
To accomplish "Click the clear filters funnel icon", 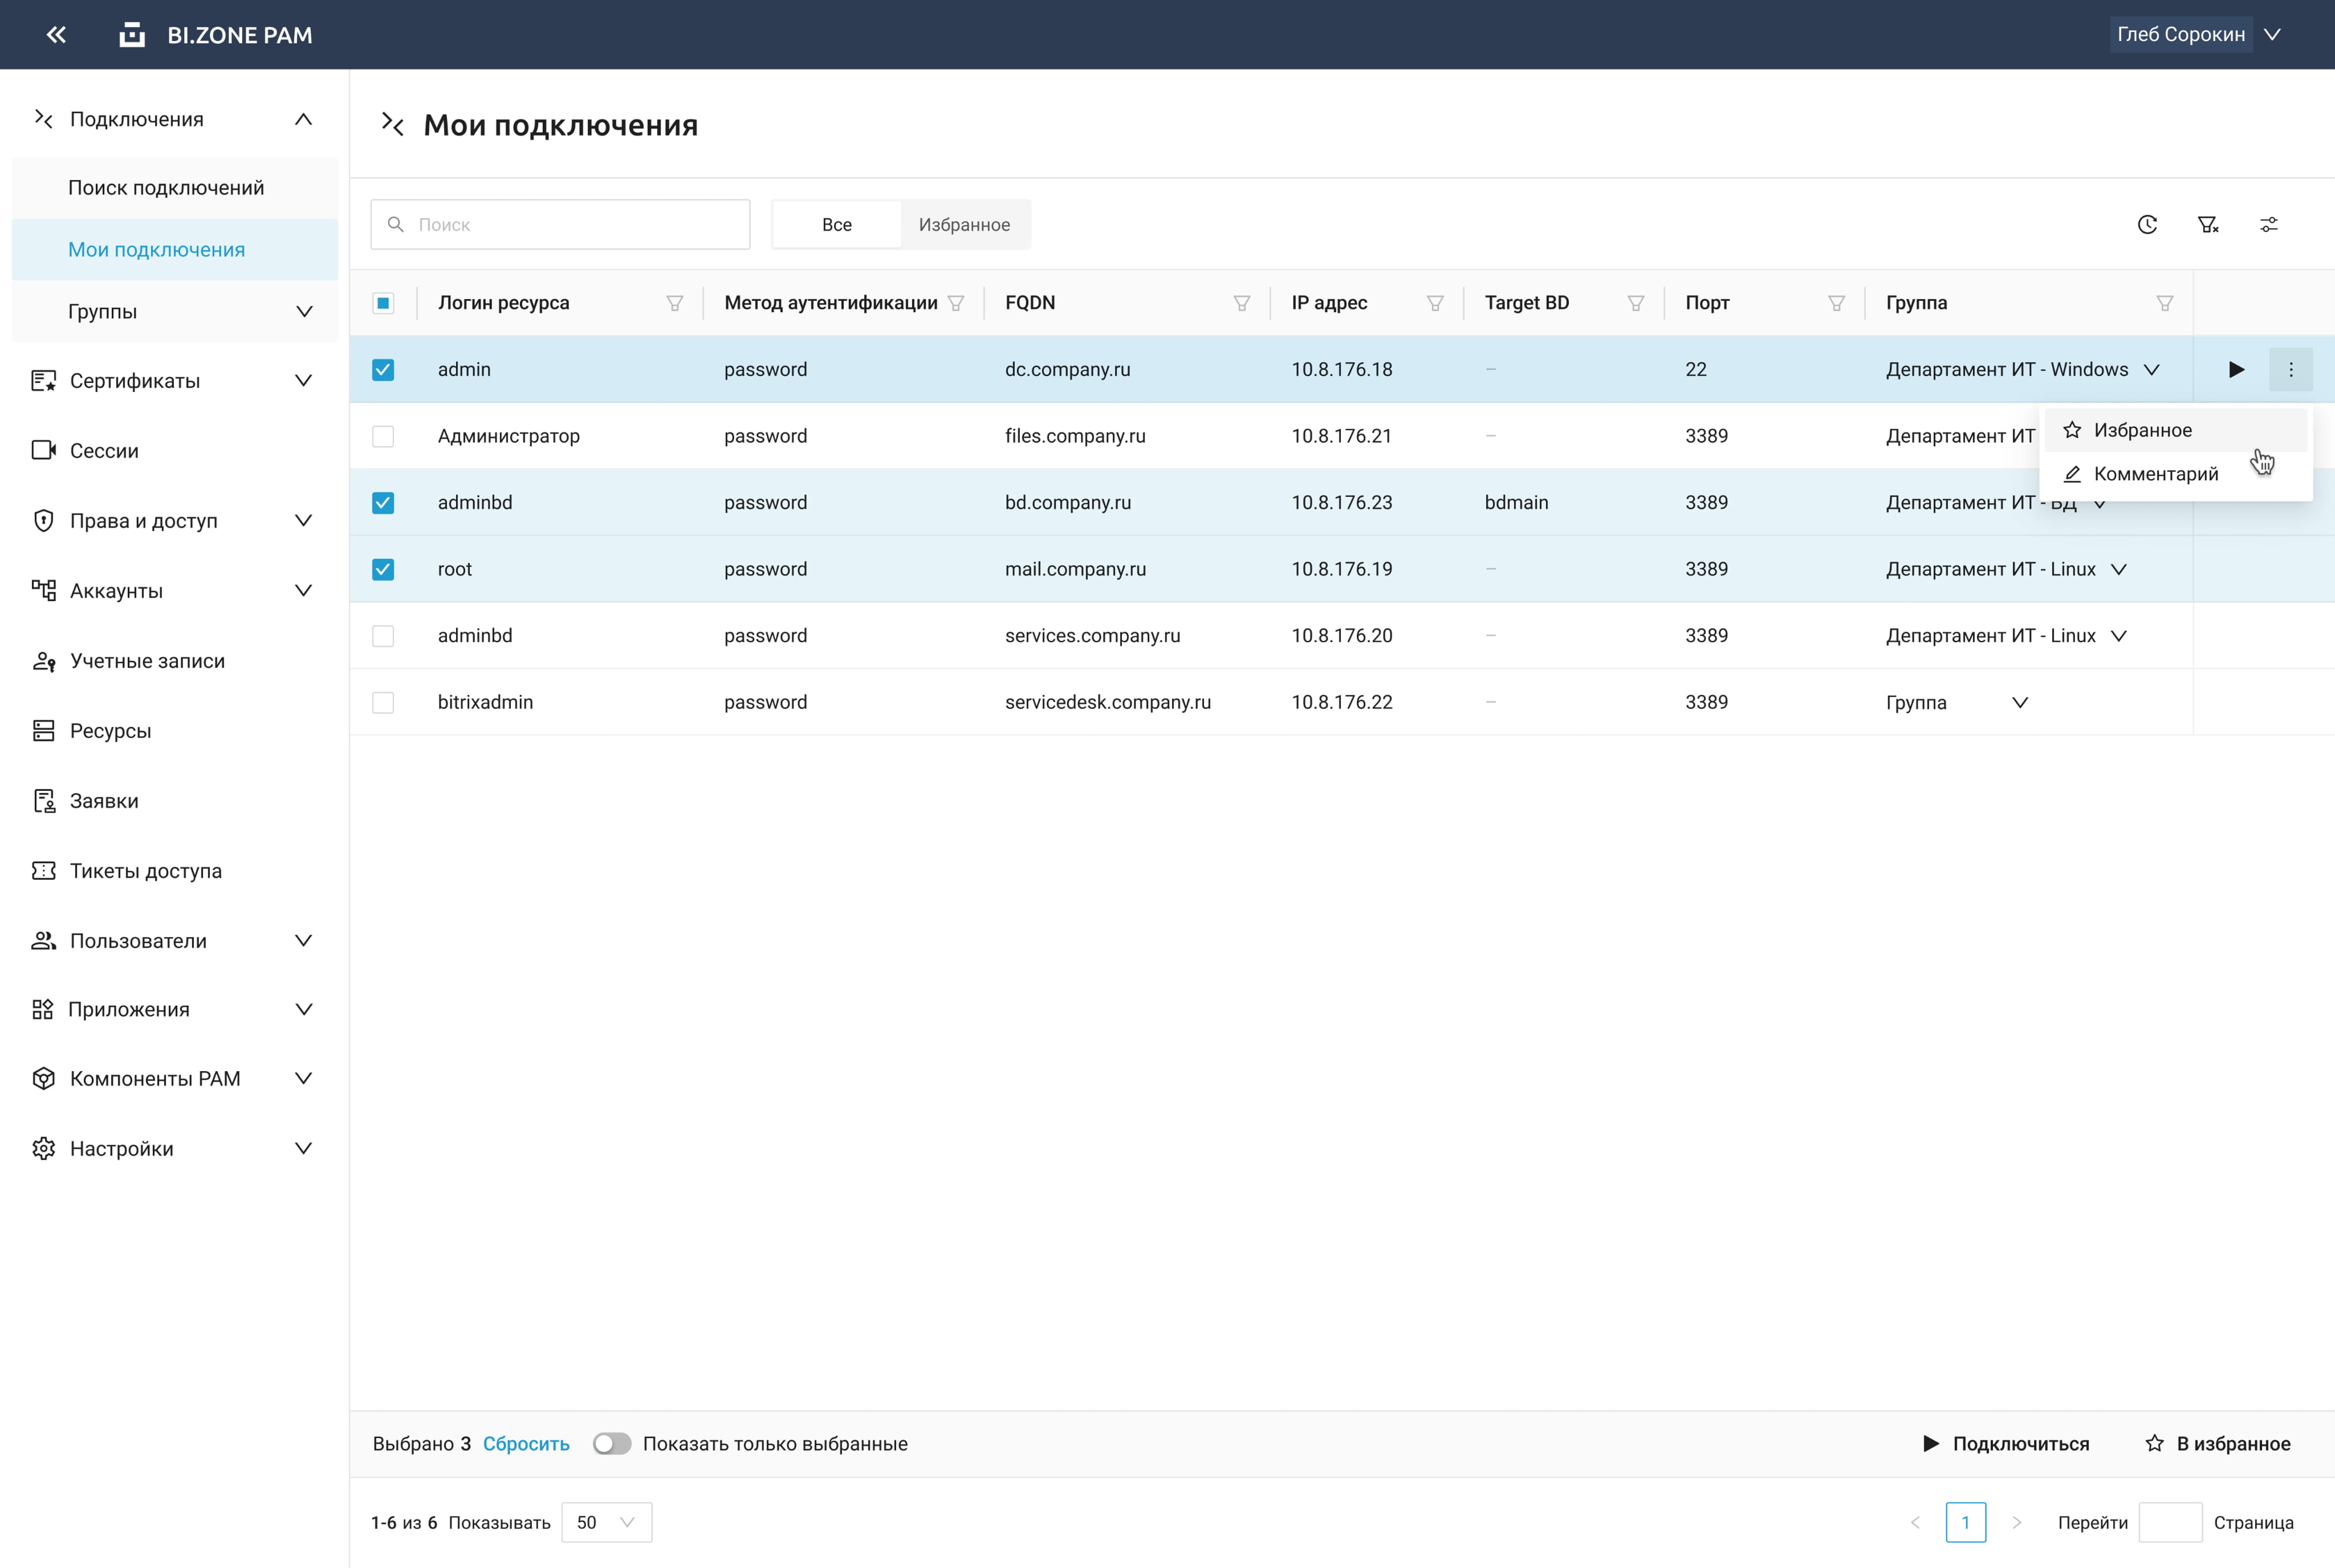I will click(2208, 225).
